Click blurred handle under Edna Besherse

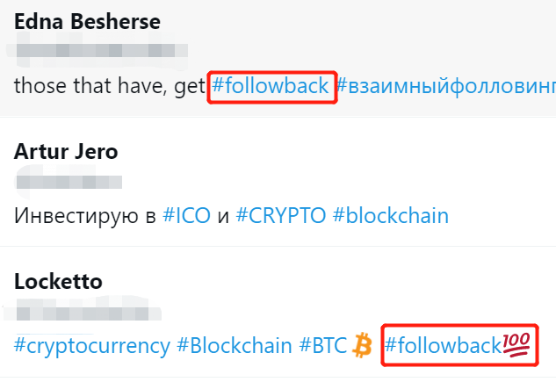(97, 50)
